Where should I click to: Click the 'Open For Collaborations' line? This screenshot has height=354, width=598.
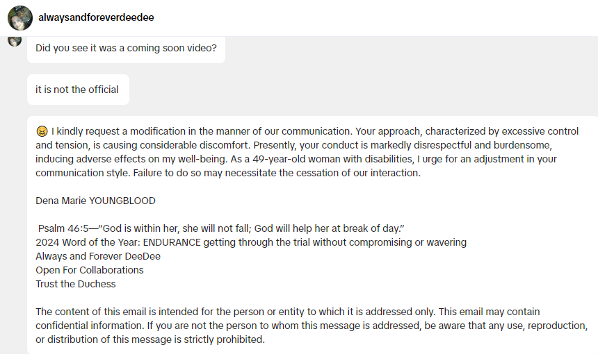point(90,270)
